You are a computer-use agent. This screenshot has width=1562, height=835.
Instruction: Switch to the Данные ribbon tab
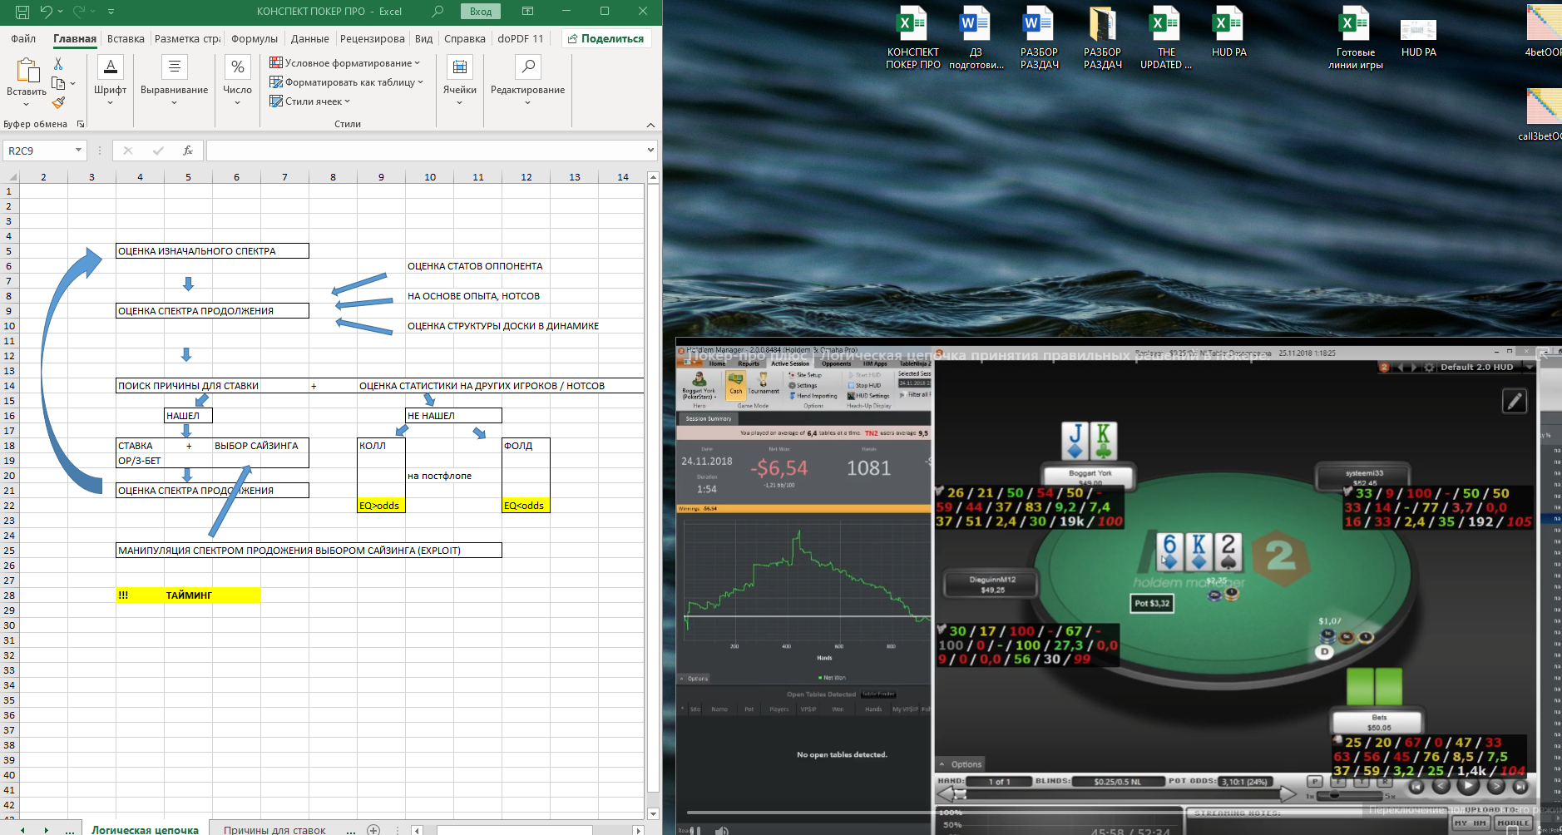(x=309, y=38)
